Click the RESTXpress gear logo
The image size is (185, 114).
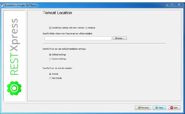(14, 88)
